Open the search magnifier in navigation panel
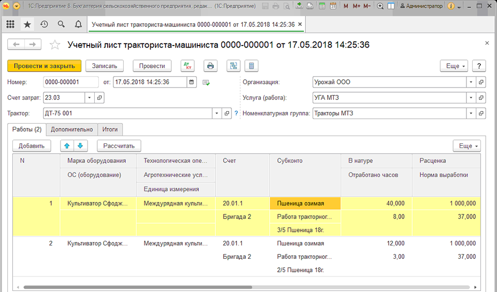The height and width of the screenshot is (292, 497). [x=61, y=24]
